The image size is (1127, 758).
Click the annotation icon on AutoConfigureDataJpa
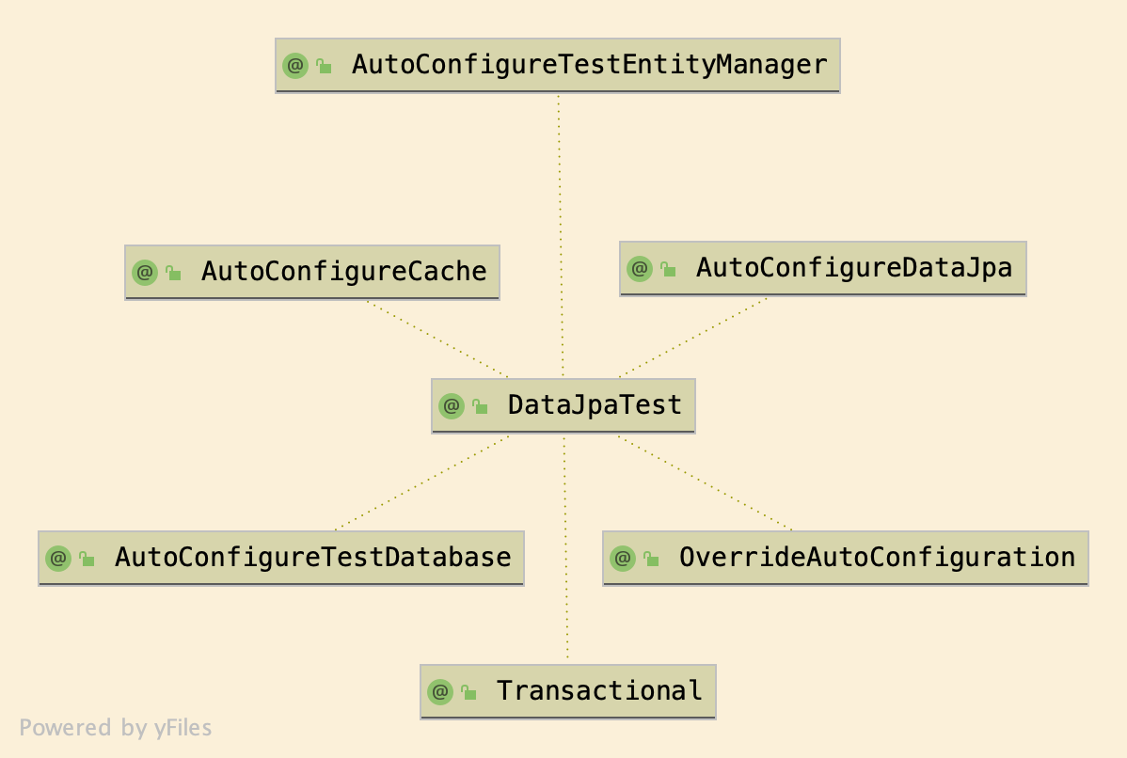pyautogui.click(x=640, y=269)
